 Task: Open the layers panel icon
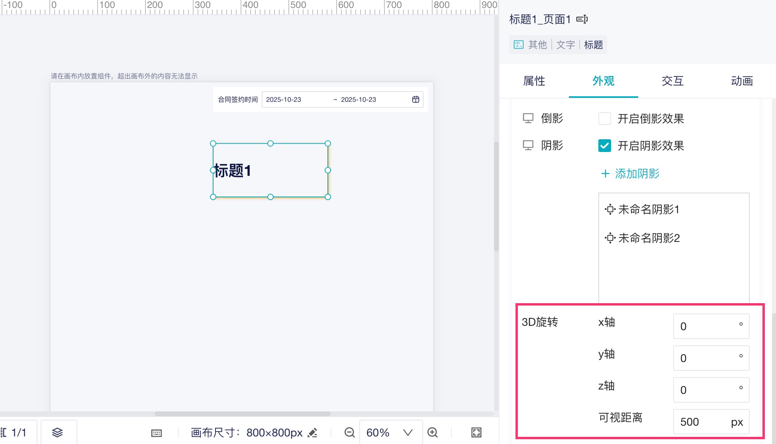(x=57, y=432)
